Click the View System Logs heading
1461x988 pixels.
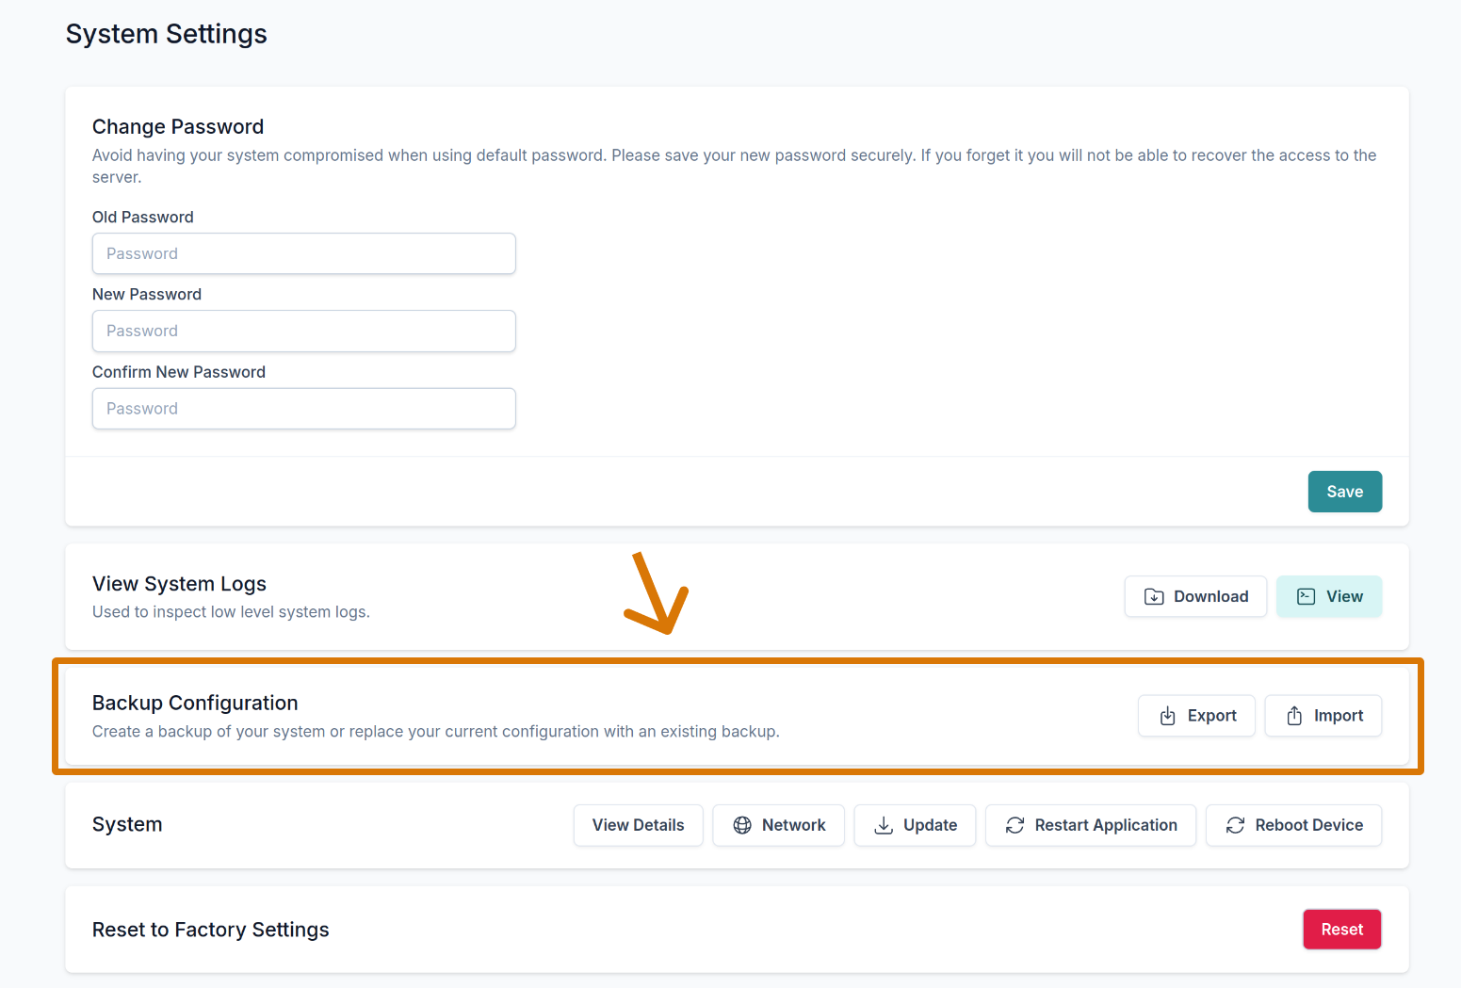179,584
